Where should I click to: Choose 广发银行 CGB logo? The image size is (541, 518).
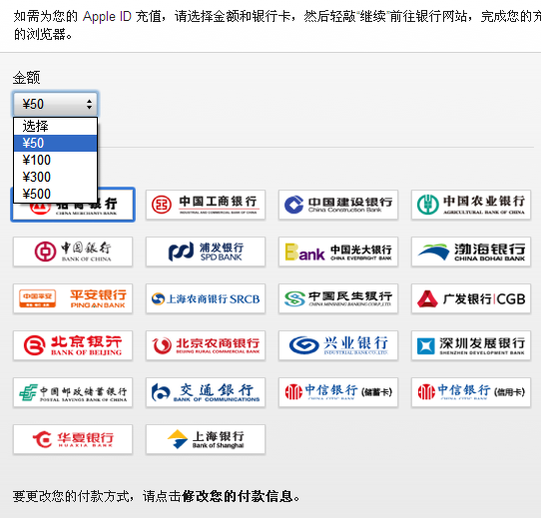[x=471, y=298]
